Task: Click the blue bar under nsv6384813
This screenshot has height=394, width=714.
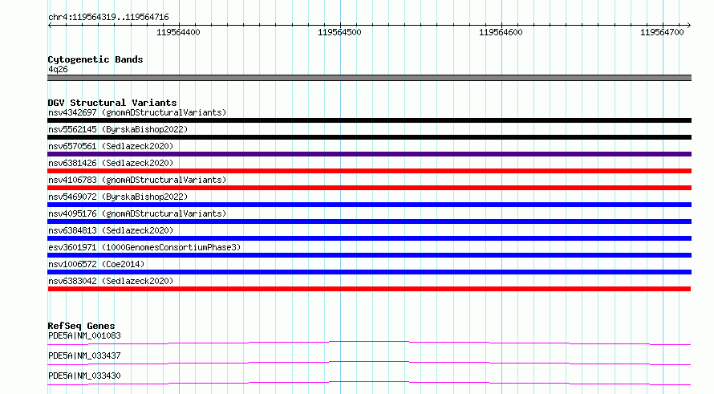Action: (369, 238)
